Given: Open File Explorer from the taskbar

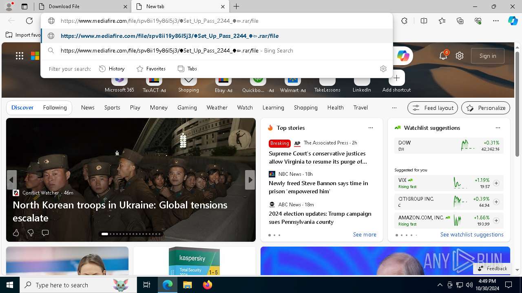Looking at the screenshot, I should [x=187, y=285].
